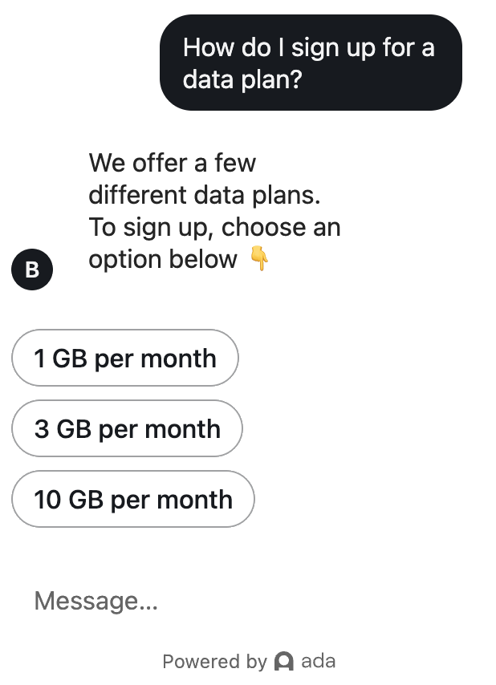Click the dark user message bubble
The image size is (496, 685).
pyautogui.click(x=311, y=63)
